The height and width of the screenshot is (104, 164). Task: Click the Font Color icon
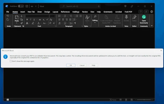point(39,23)
